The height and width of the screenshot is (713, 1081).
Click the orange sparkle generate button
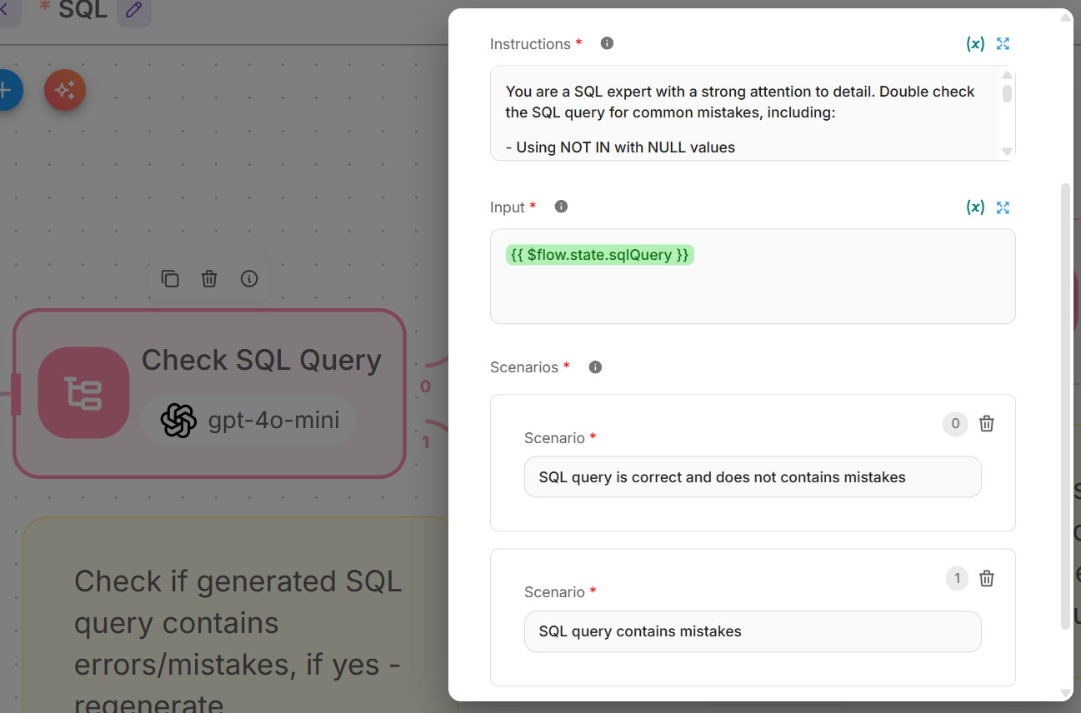point(65,91)
